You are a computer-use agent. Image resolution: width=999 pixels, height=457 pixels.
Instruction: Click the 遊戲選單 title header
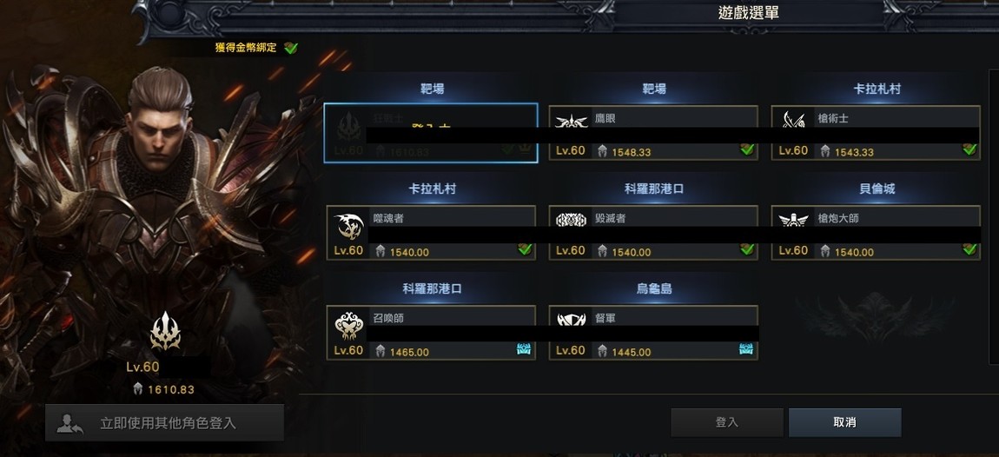pos(749,13)
